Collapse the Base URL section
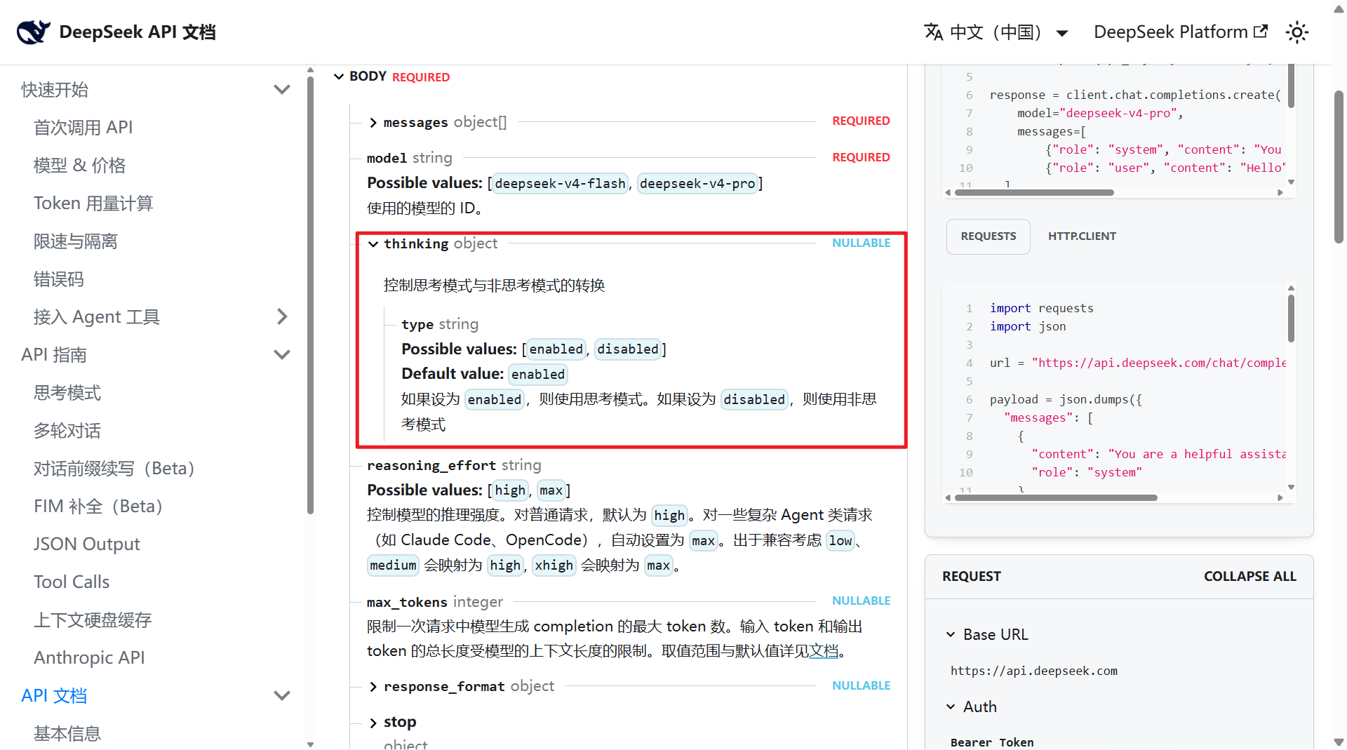1347x750 pixels. [x=951, y=634]
